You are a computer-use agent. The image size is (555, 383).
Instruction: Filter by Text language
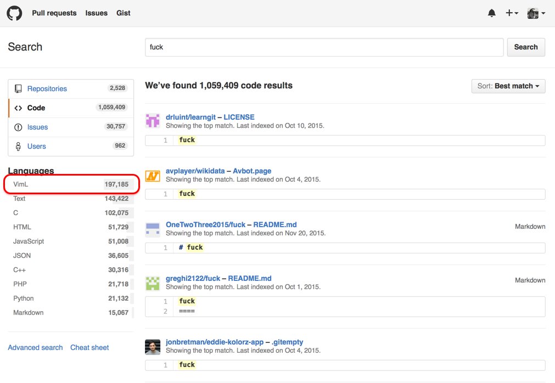coord(71,199)
